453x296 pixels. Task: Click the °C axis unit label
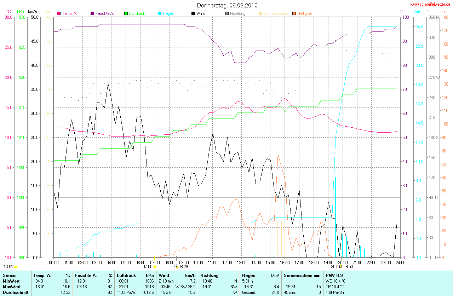tap(9, 12)
